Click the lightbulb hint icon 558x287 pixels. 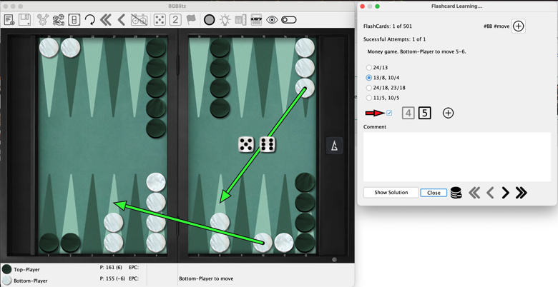pos(225,20)
